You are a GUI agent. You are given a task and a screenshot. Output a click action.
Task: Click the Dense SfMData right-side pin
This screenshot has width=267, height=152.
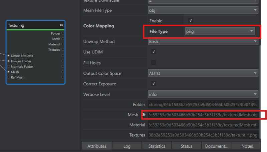click(x=63, y=56)
